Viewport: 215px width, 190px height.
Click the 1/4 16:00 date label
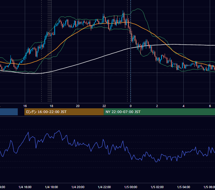pyautogui.click(x=25, y=187)
